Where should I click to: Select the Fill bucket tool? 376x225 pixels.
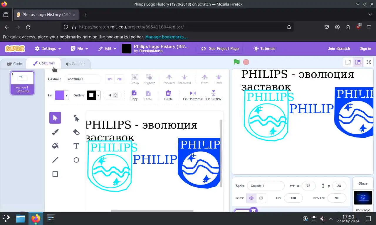pos(55,146)
